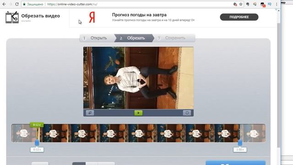
Task: Open the IQ browser extension
Action: pos(270,4)
